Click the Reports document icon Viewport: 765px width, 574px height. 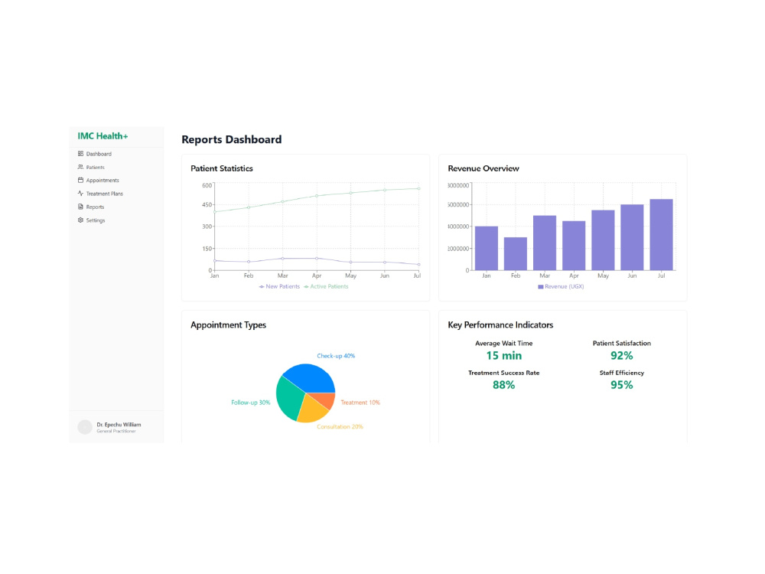80,207
